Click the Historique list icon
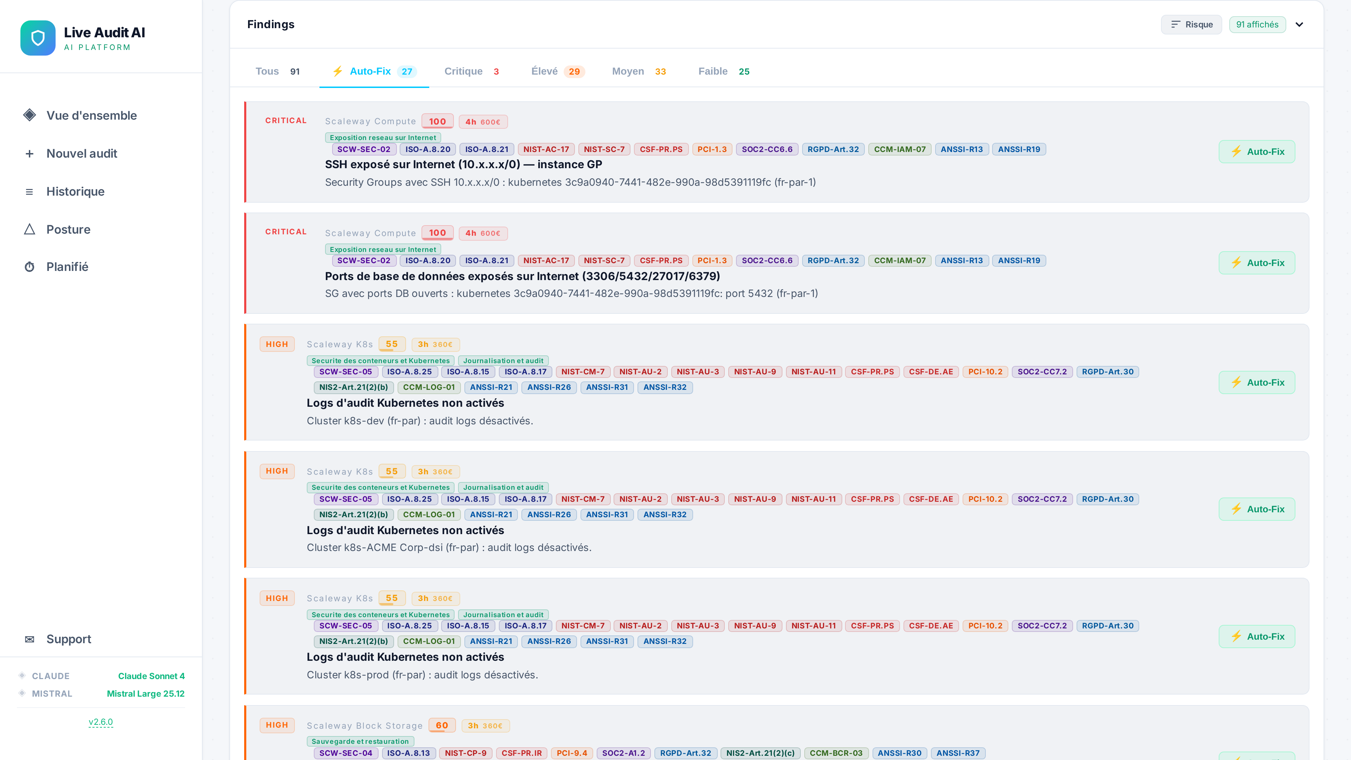Viewport: 1351px width, 760px height. pyautogui.click(x=29, y=192)
